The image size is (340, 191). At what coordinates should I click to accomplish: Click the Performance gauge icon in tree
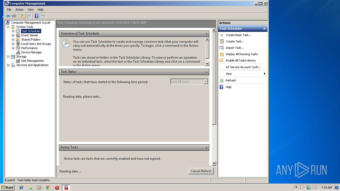coord(18,48)
